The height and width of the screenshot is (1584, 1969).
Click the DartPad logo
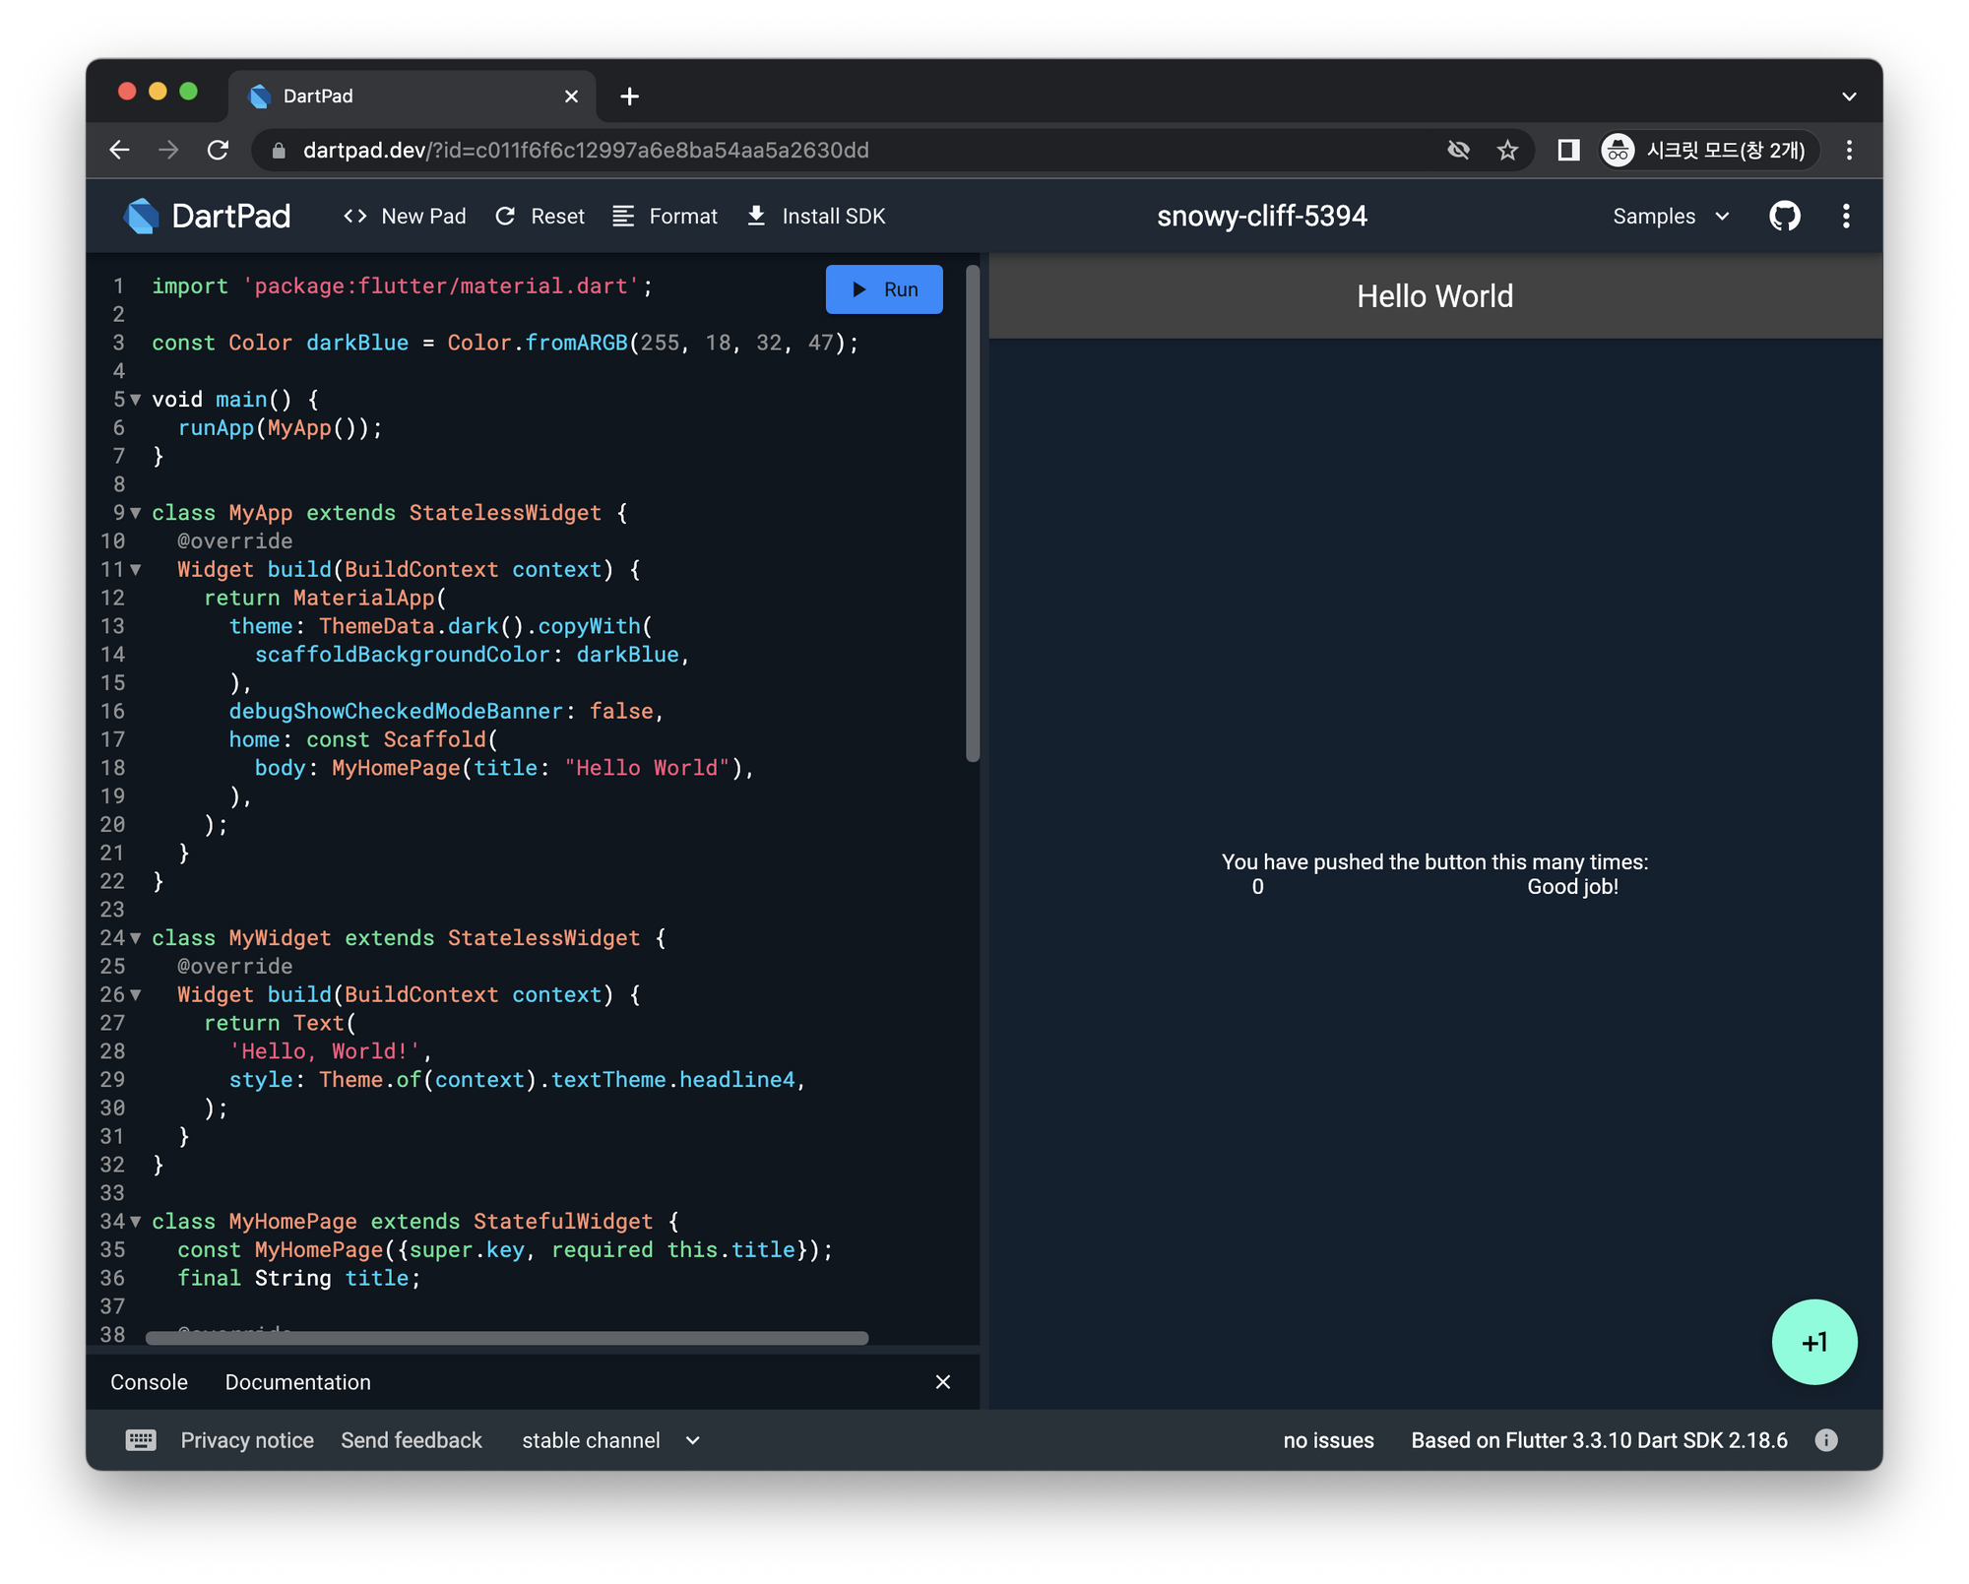(x=208, y=217)
